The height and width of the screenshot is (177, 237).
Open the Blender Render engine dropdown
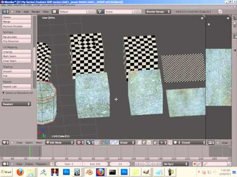tap(158, 12)
